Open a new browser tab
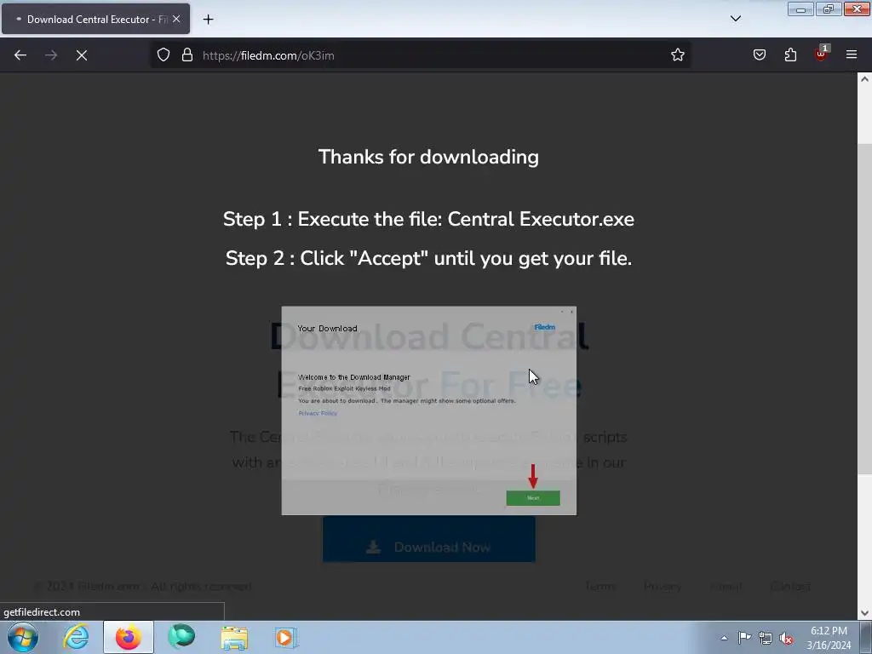The image size is (872, 654). coord(208,20)
